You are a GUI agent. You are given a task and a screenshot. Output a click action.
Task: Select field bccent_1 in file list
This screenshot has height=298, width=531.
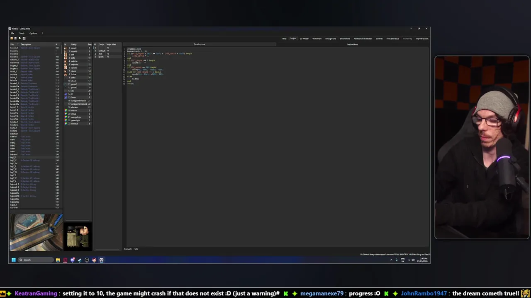[35, 48]
